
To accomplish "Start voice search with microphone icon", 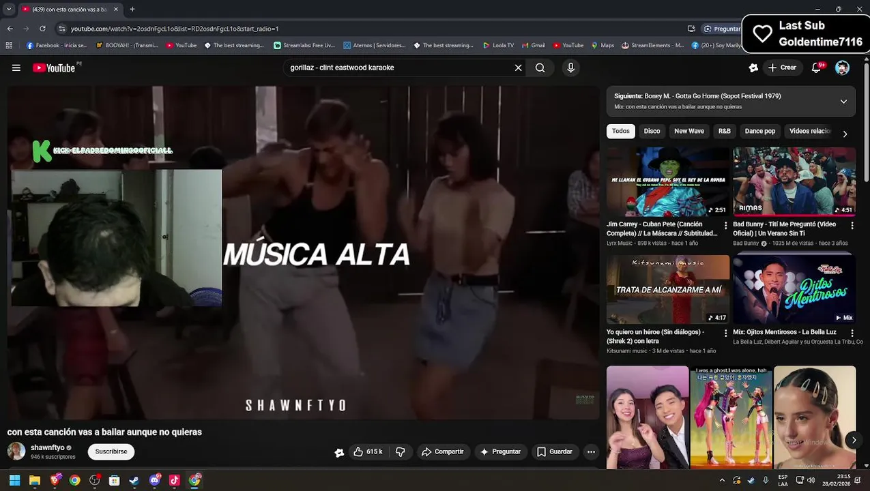I will pos(571,68).
